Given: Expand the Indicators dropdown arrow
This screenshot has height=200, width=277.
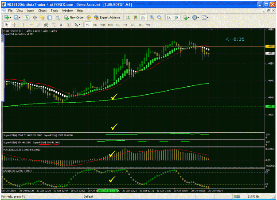Looking at the screenshot, I should click(x=189, y=18).
